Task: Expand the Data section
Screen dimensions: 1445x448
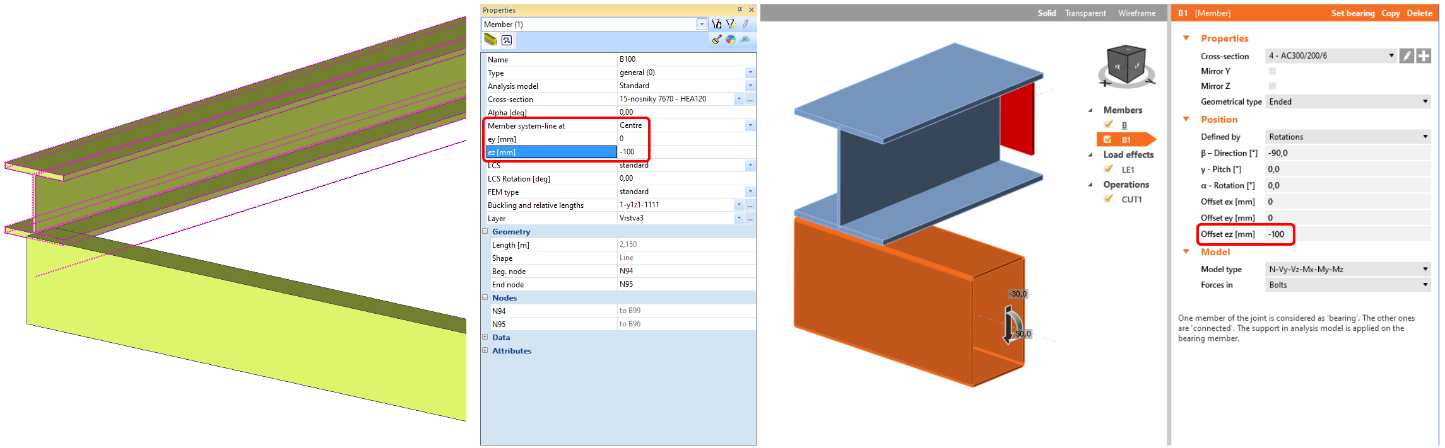Action: pos(485,337)
